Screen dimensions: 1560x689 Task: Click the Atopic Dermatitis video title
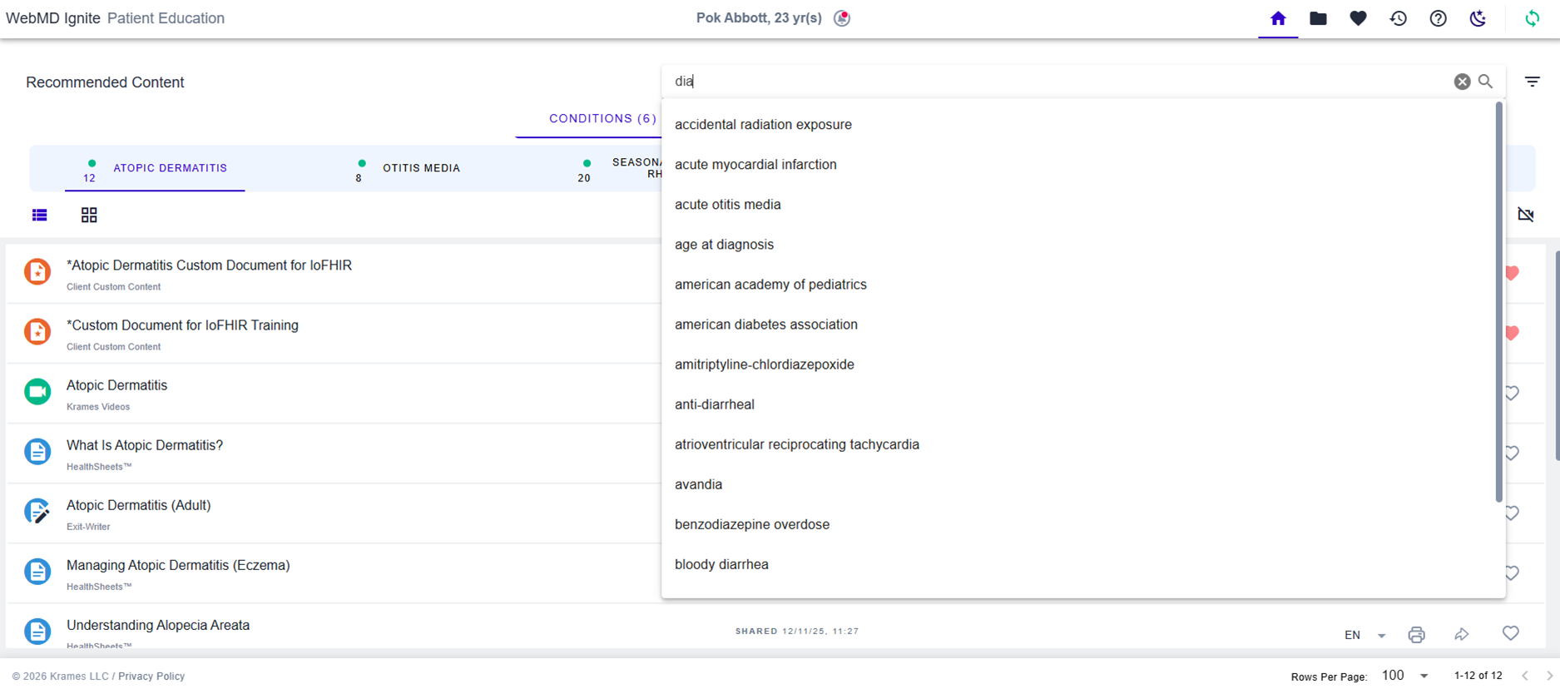pyautogui.click(x=117, y=385)
